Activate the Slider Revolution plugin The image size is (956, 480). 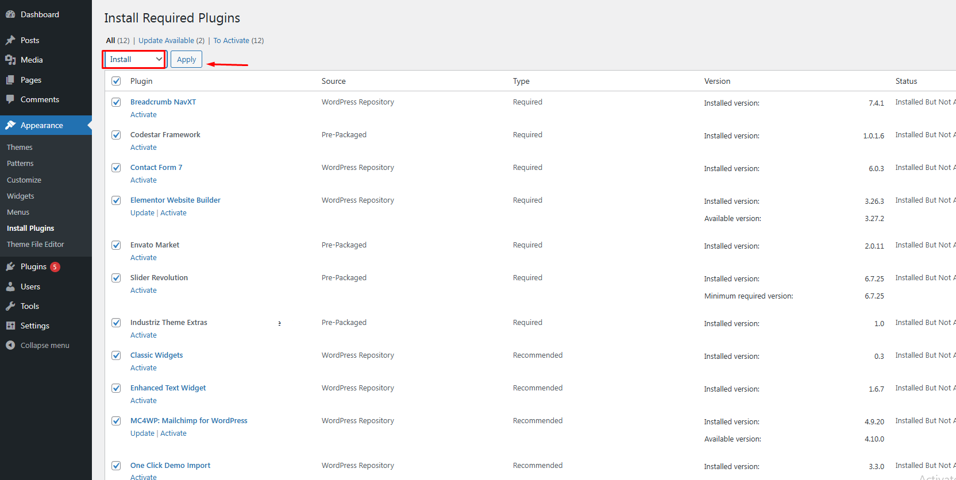(144, 291)
